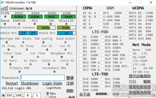Screen dimensions: 156x98
Task: Click the RSRP 0dBm indicator bar
Action: click(35, 17)
